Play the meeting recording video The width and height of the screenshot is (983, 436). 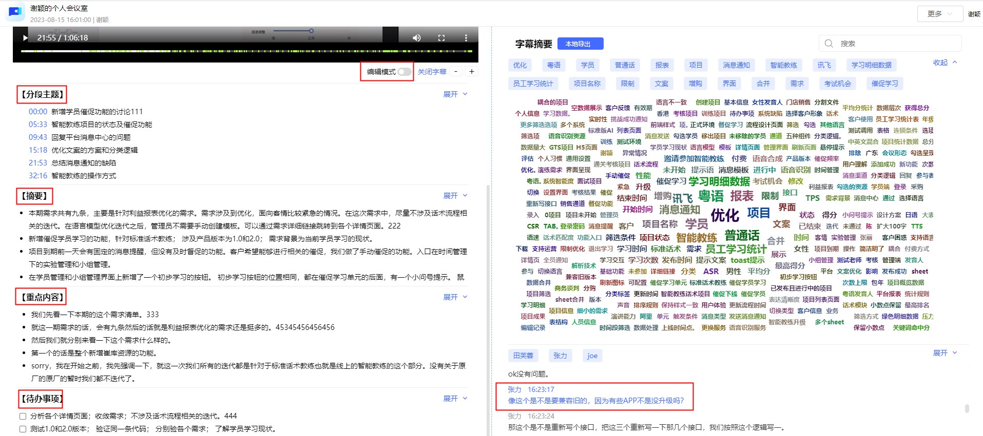pos(25,38)
